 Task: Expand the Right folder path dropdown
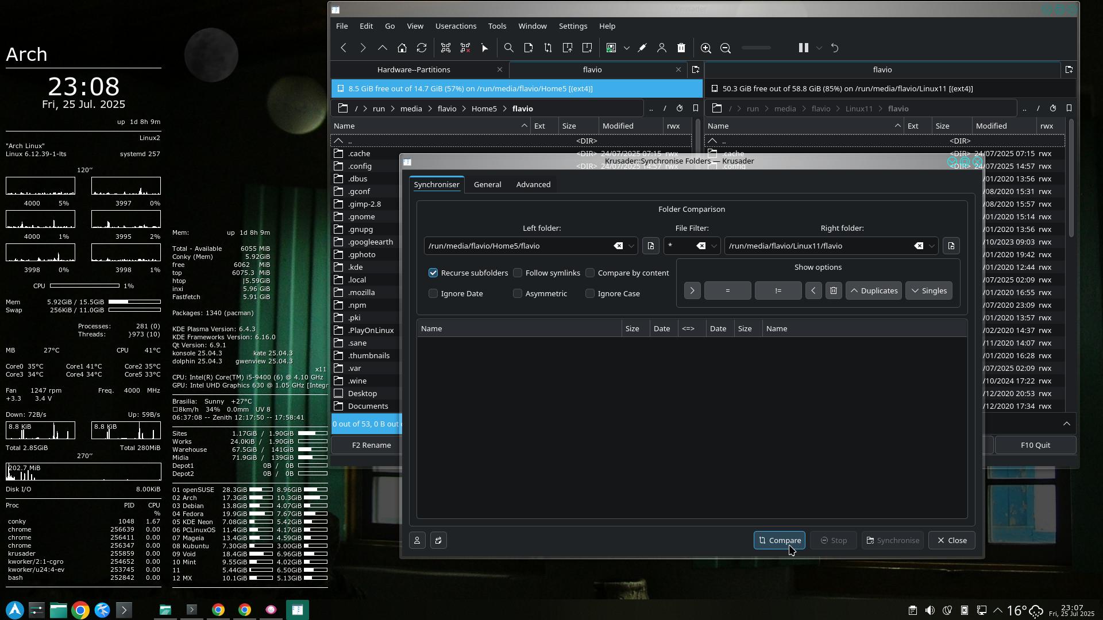point(932,246)
